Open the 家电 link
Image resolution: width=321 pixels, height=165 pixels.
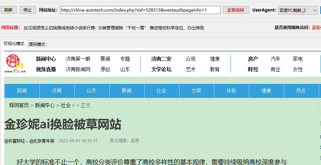(298, 59)
